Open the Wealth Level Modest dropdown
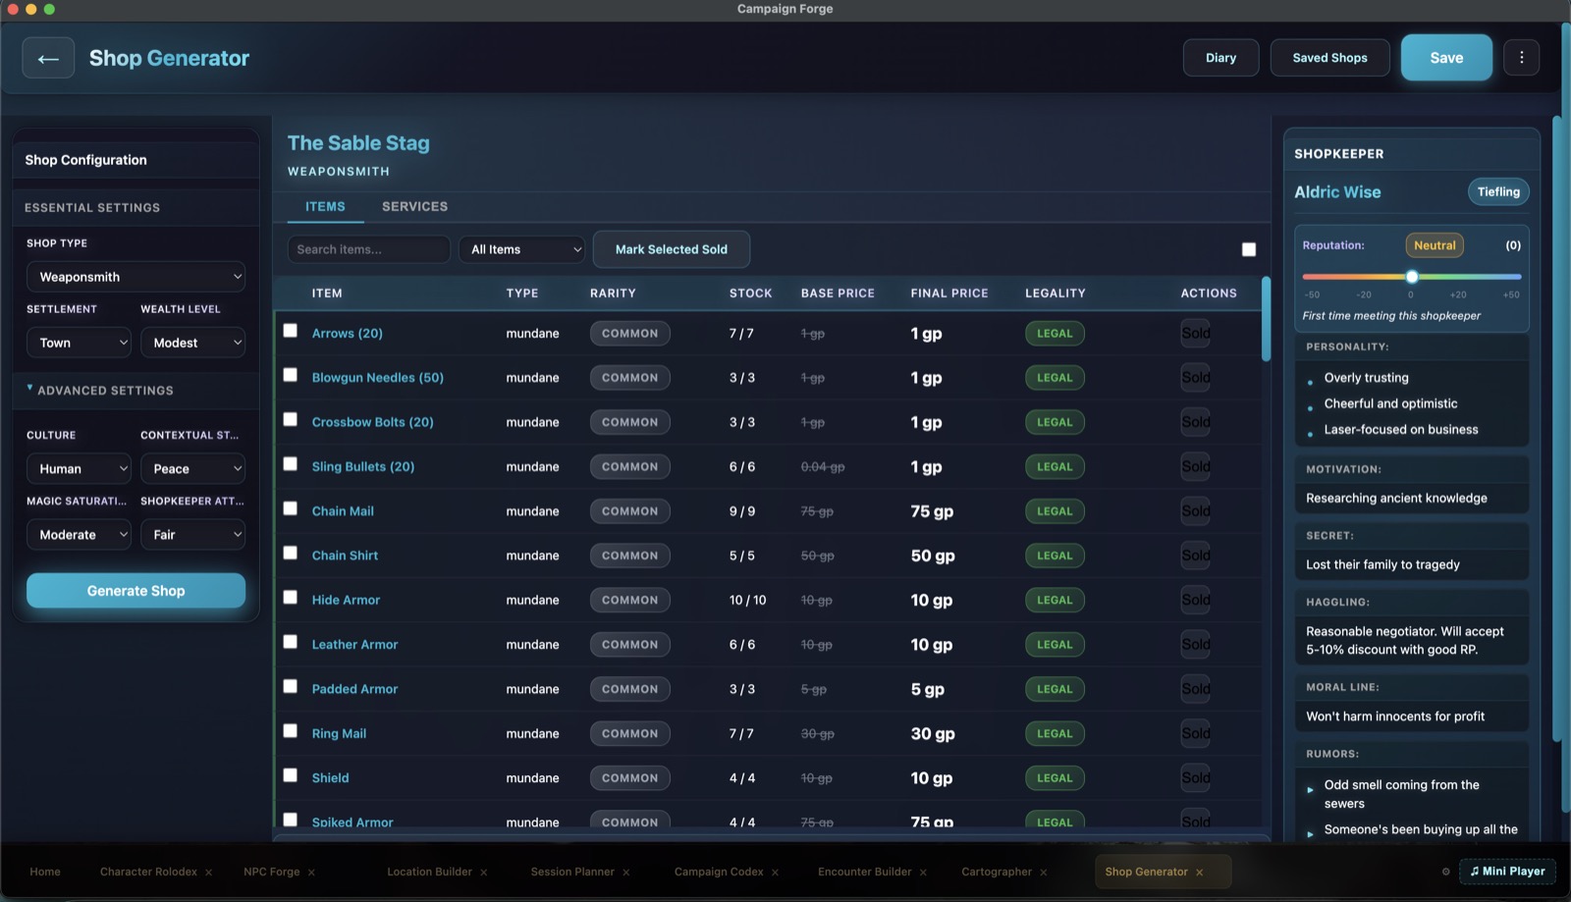Screen dimensions: 1571x902 tap(192, 343)
